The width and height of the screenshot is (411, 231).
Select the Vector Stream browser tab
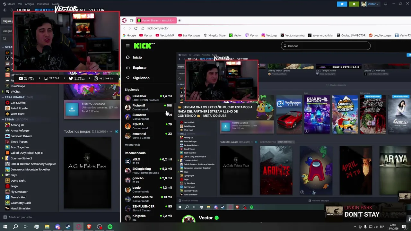point(156,20)
